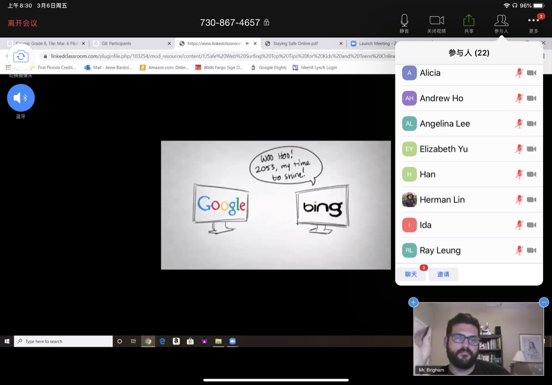Open Amazon app from the taskbar
The image size is (552, 385).
coord(176,341)
